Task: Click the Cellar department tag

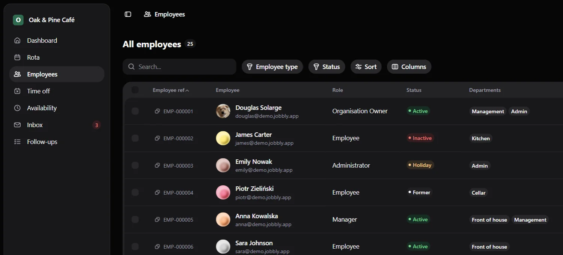Action: pos(479,193)
